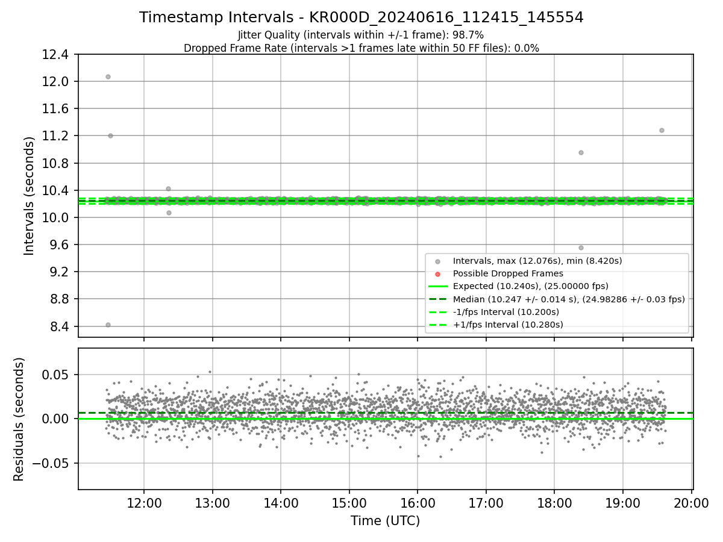Image resolution: width=723 pixels, height=542 pixels.
Task: Click the Intervals (seconds) y-axis label
Action: 30,196
